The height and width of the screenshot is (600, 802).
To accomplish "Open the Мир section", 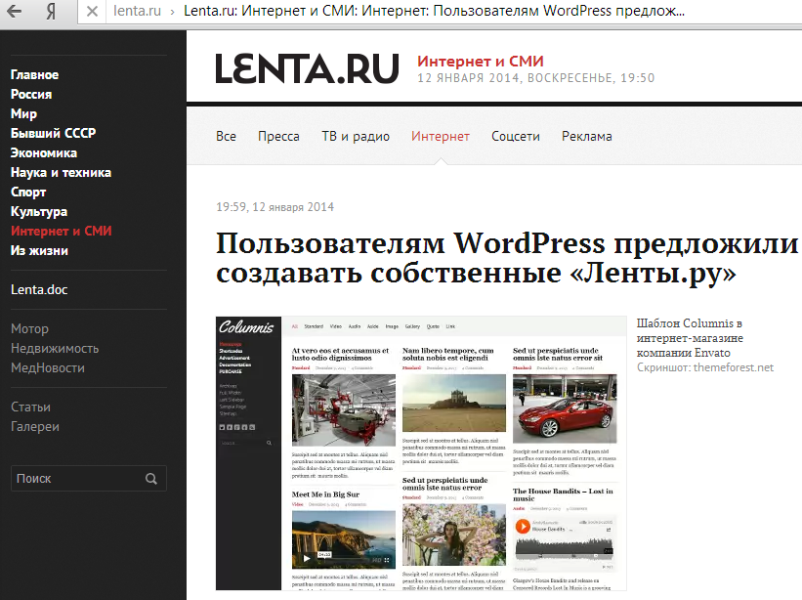I will coord(24,113).
